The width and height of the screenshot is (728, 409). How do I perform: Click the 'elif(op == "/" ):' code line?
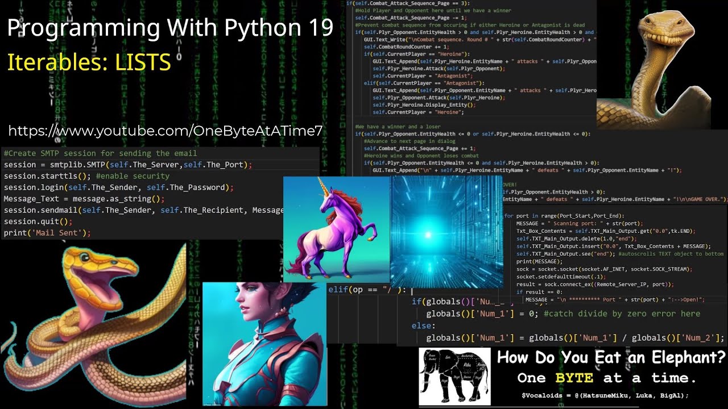pos(367,290)
